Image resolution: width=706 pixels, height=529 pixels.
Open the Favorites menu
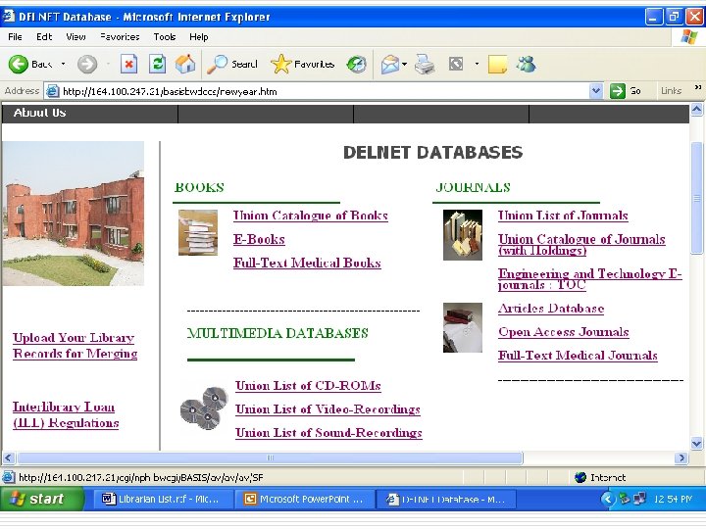click(120, 37)
